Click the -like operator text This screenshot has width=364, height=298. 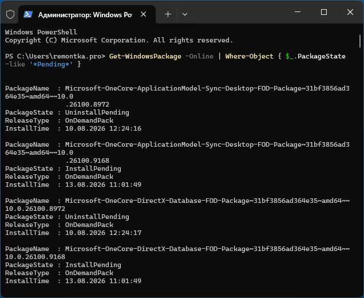(15, 64)
